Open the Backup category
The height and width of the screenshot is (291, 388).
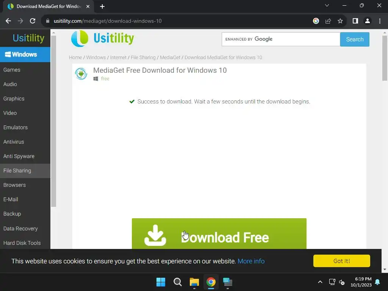pyautogui.click(x=25, y=214)
